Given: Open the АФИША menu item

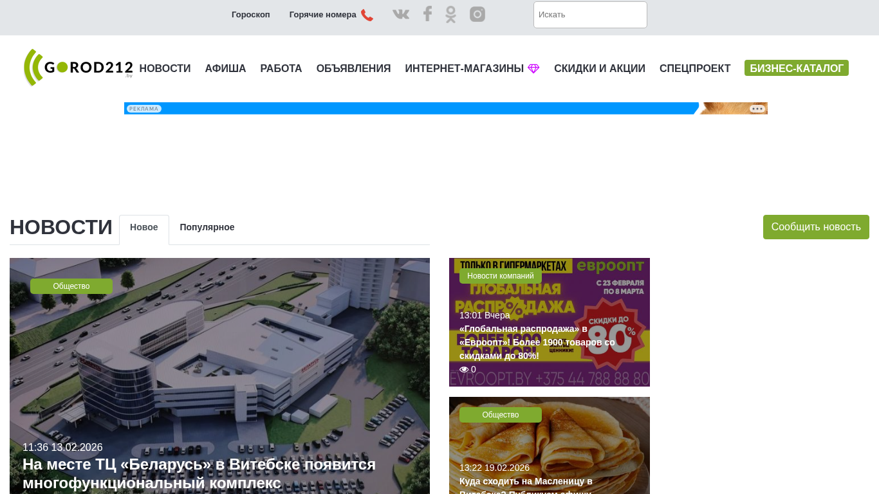Looking at the screenshot, I should tap(226, 69).
